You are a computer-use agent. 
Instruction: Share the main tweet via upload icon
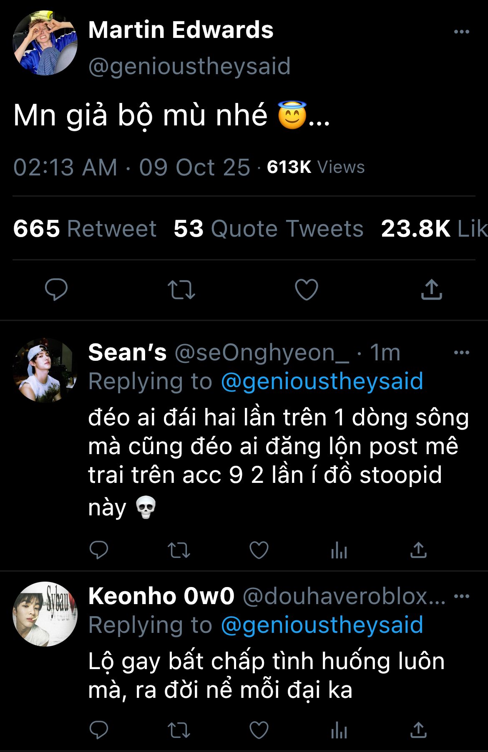[x=431, y=290]
